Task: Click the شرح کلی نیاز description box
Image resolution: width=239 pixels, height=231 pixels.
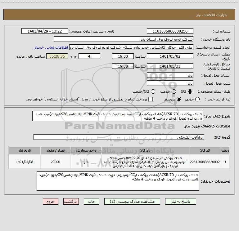Action: click(118, 116)
